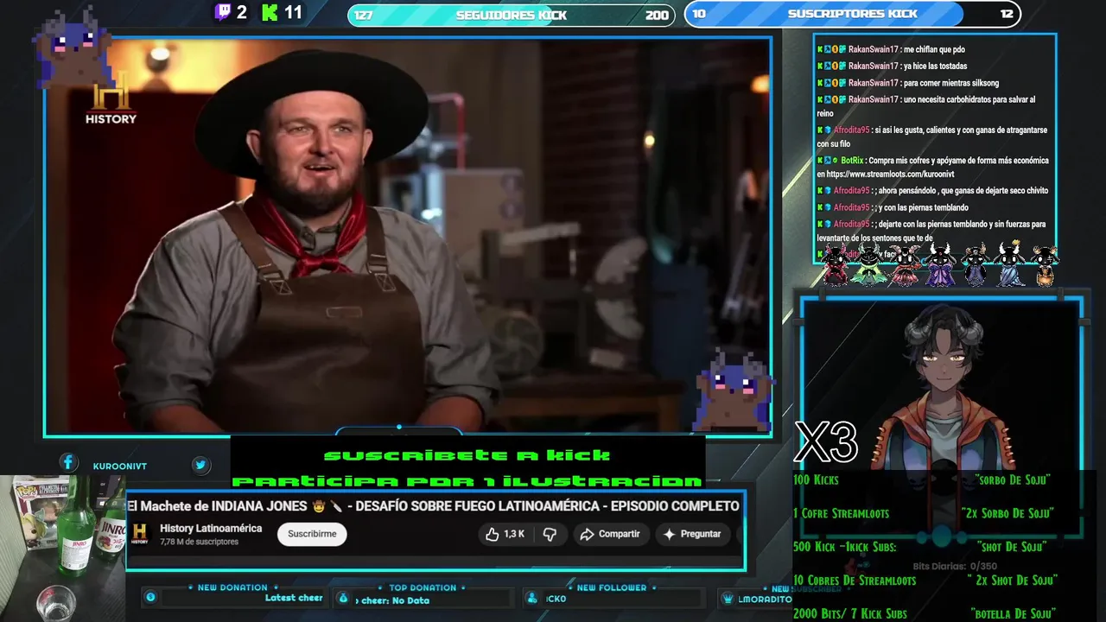This screenshot has width=1106, height=622.
Task: Click the soju bottle webcam feed
Action: click(x=62, y=548)
